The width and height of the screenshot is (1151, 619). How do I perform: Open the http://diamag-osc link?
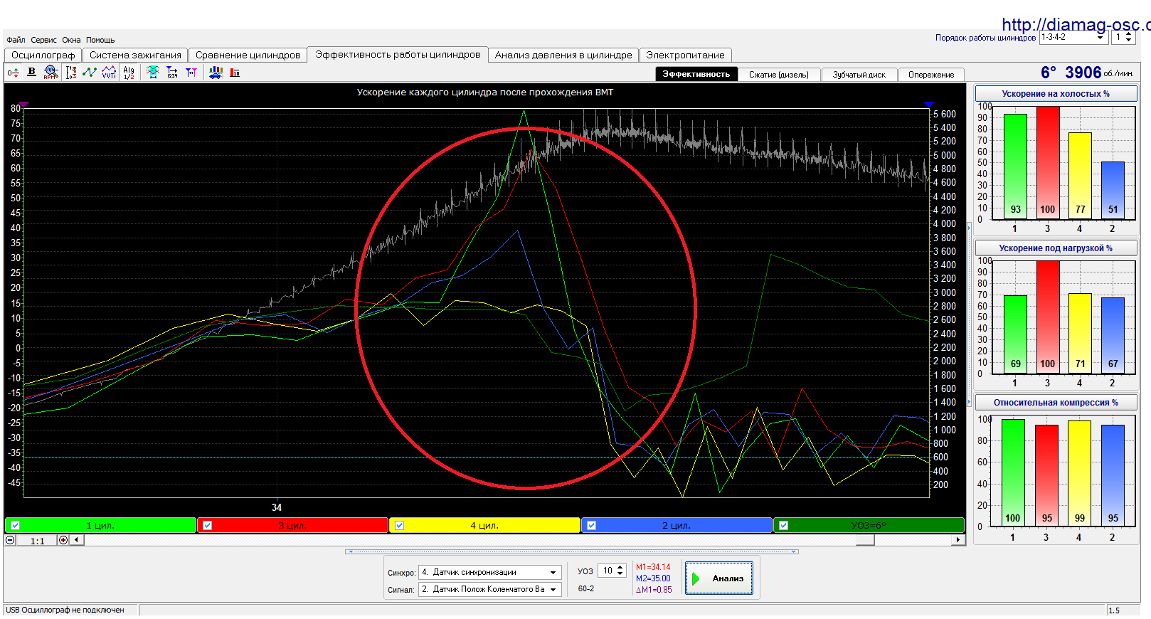tap(1076, 24)
